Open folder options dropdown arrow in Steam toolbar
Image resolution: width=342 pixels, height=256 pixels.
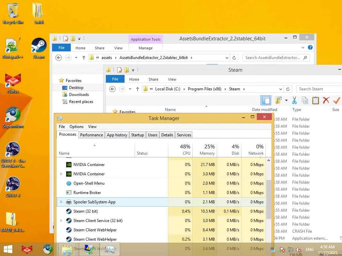[x=286, y=100]
